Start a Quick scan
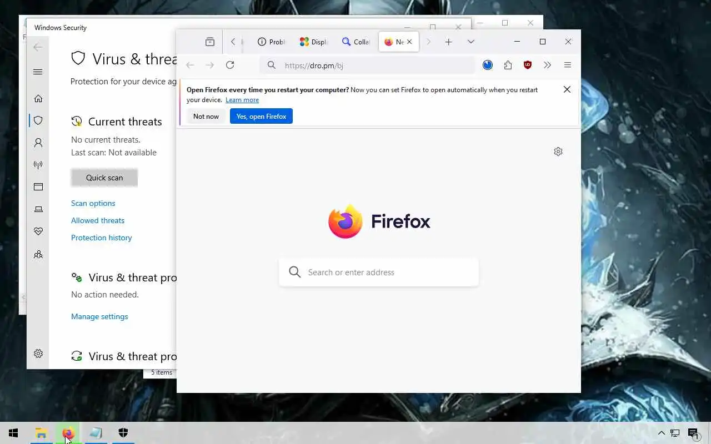 (x=104, y=178)
